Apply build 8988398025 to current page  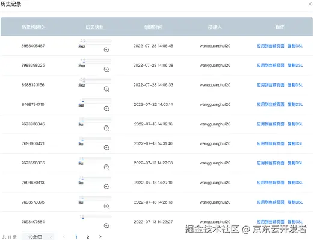click(x=271, y=66)
